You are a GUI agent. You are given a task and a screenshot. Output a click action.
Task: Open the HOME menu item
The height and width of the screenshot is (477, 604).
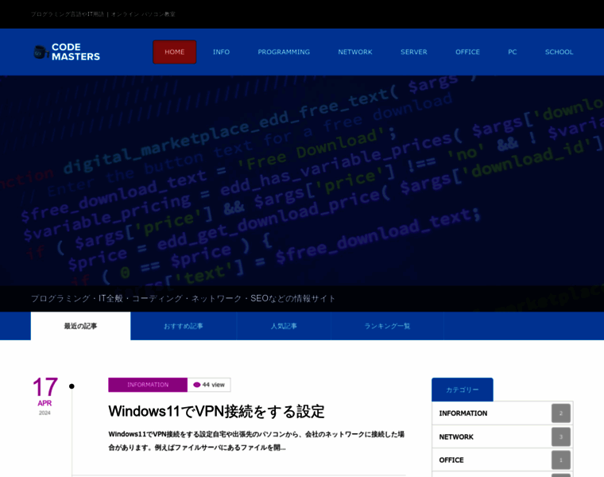[175, 52]
